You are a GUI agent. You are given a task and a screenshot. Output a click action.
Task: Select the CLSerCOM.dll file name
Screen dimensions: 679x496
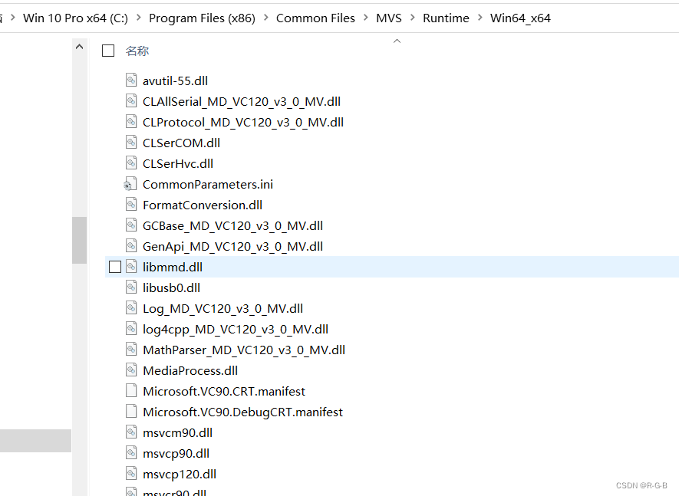tap(181, 143)
